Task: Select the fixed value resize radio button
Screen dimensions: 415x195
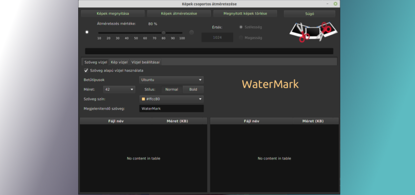Action: (191, 32)
